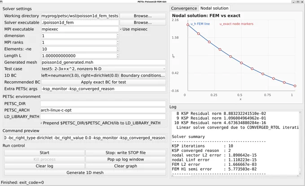Click the 1D BC value text

point(80,75)
